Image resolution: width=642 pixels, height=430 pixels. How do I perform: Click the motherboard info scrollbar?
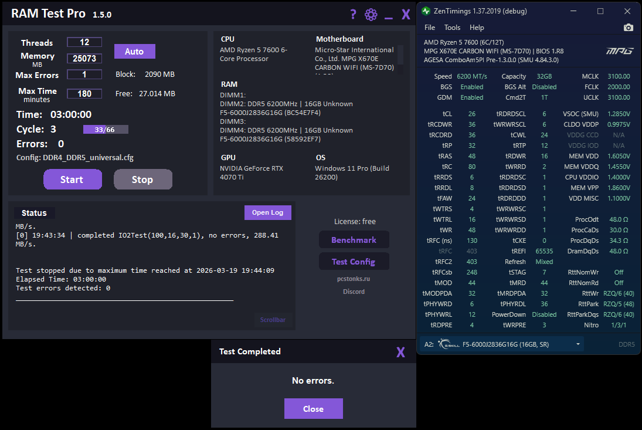400,59
